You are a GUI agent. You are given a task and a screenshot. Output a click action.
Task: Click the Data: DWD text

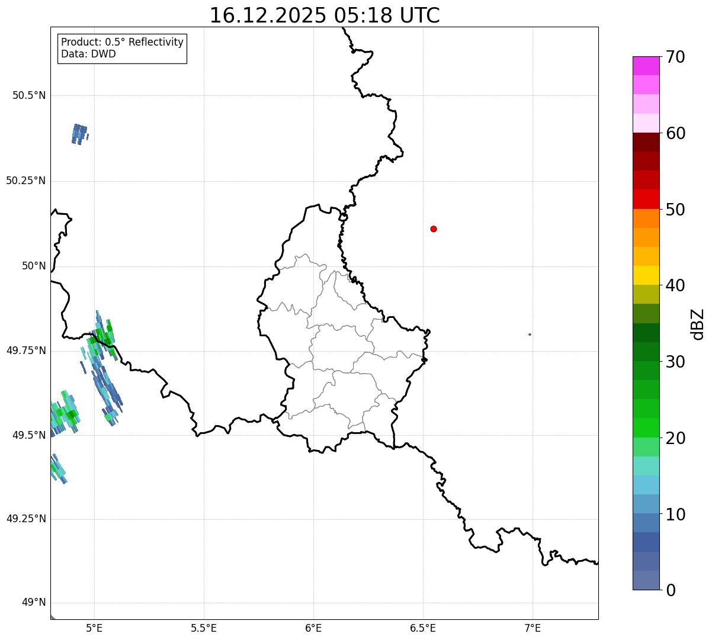tap(88, 54)
